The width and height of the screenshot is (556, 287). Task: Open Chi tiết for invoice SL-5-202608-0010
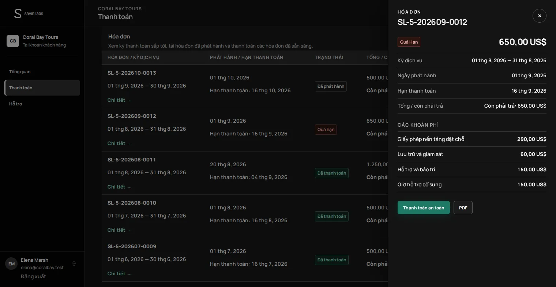pyautogui.click(x=119, y=230)
